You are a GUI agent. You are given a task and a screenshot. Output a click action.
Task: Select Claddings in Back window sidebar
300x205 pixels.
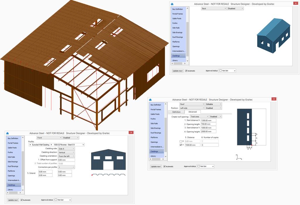pyautogui.click(x=178, y=56)
